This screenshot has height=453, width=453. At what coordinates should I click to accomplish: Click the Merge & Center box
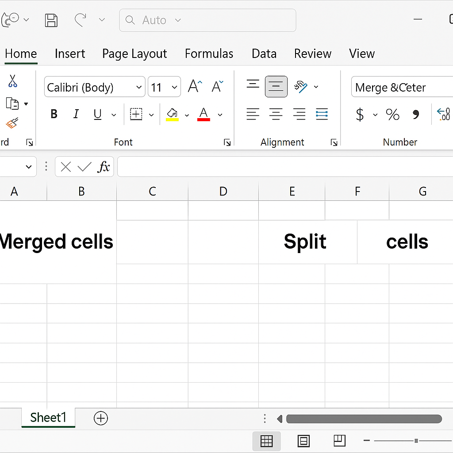[402, 87]
